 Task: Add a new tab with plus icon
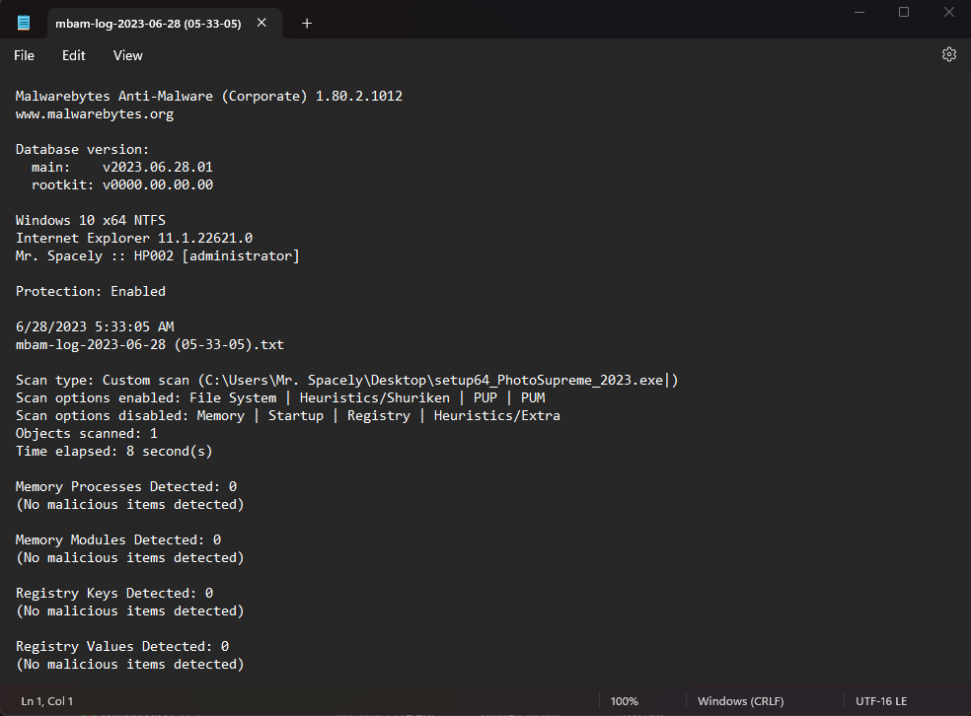pyautogui.click(x=307, y=24)
